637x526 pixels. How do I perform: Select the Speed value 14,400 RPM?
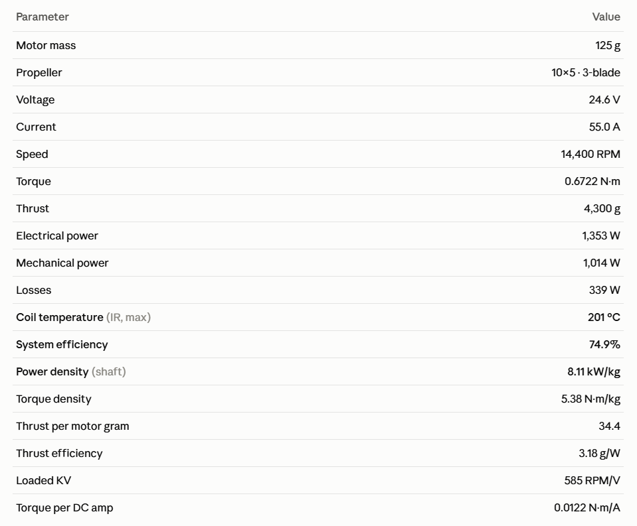[591, 154]
